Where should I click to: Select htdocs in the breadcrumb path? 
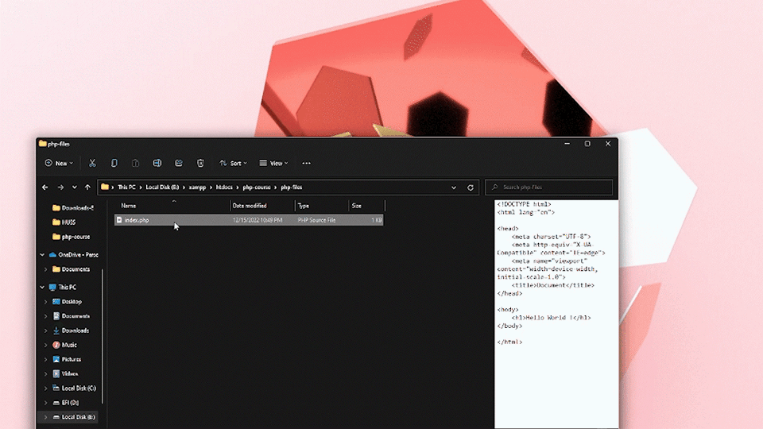pyautogui.click(x=225, y=187)
